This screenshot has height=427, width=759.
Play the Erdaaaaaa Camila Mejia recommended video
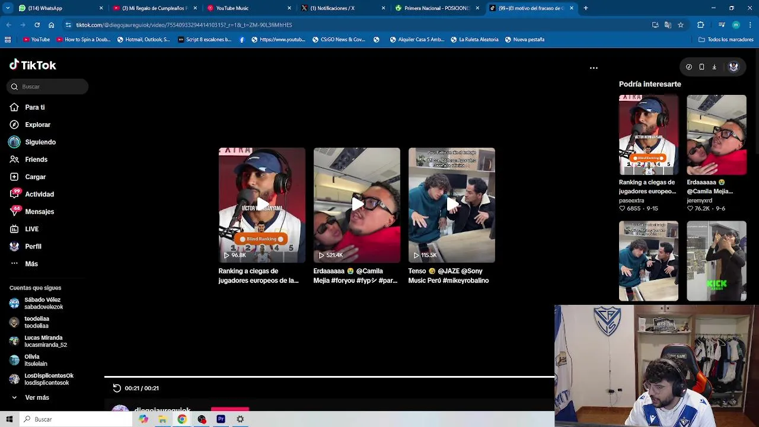(x=357, y=205)
